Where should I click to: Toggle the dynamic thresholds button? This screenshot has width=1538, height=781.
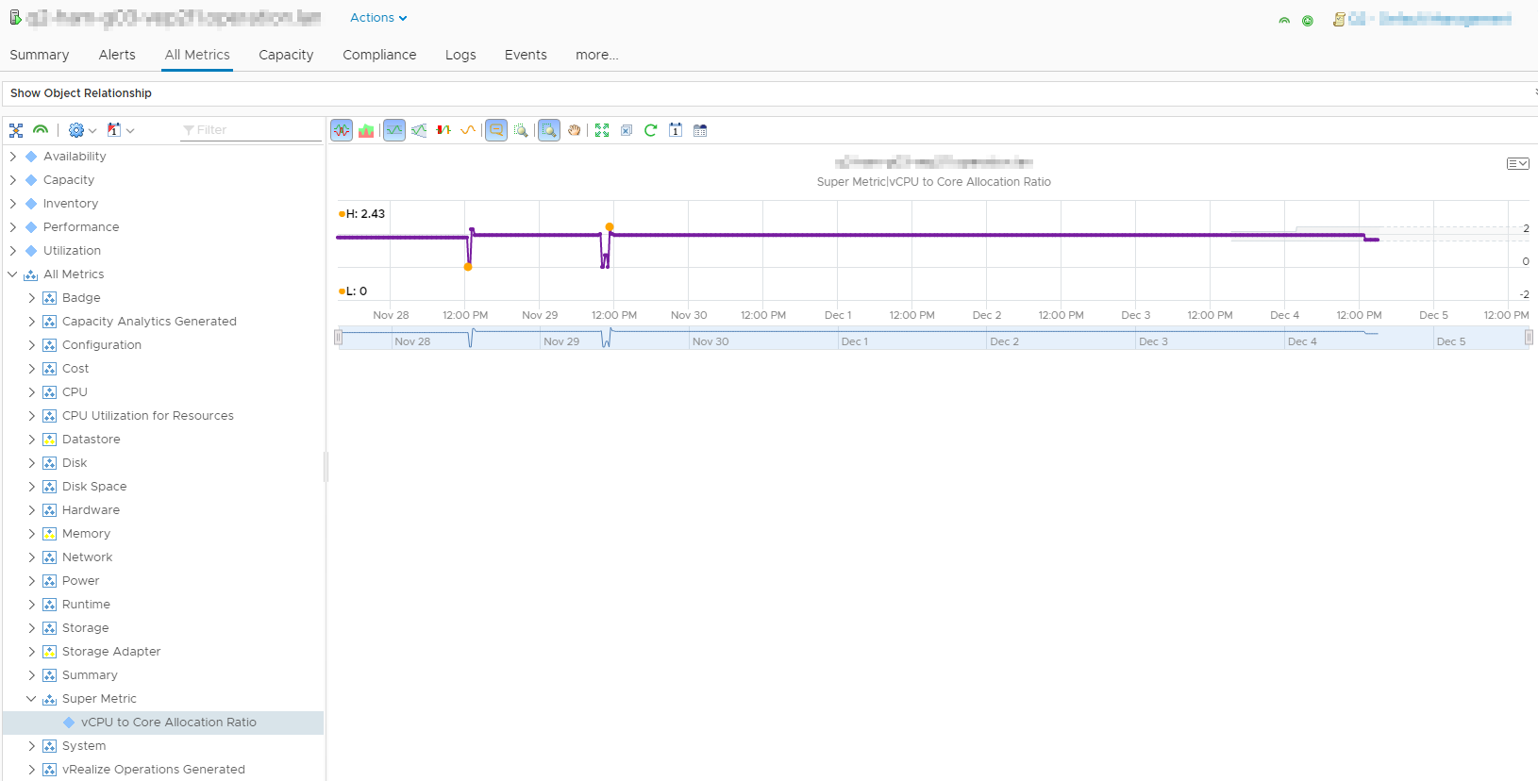[394, 130]
